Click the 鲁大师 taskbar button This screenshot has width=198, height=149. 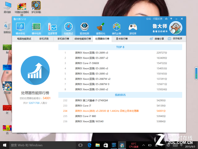pos(122,145)
